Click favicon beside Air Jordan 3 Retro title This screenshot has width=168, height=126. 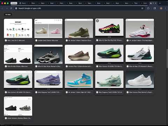pos(66,41)
